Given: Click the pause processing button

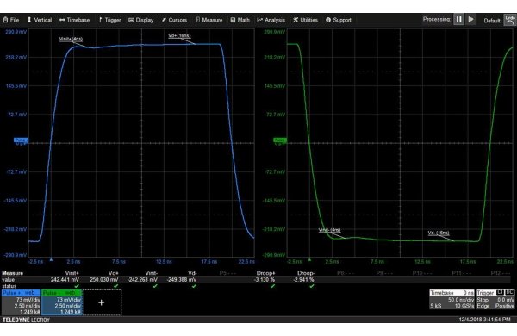Looking at the screenshot, I should (458, 20).
